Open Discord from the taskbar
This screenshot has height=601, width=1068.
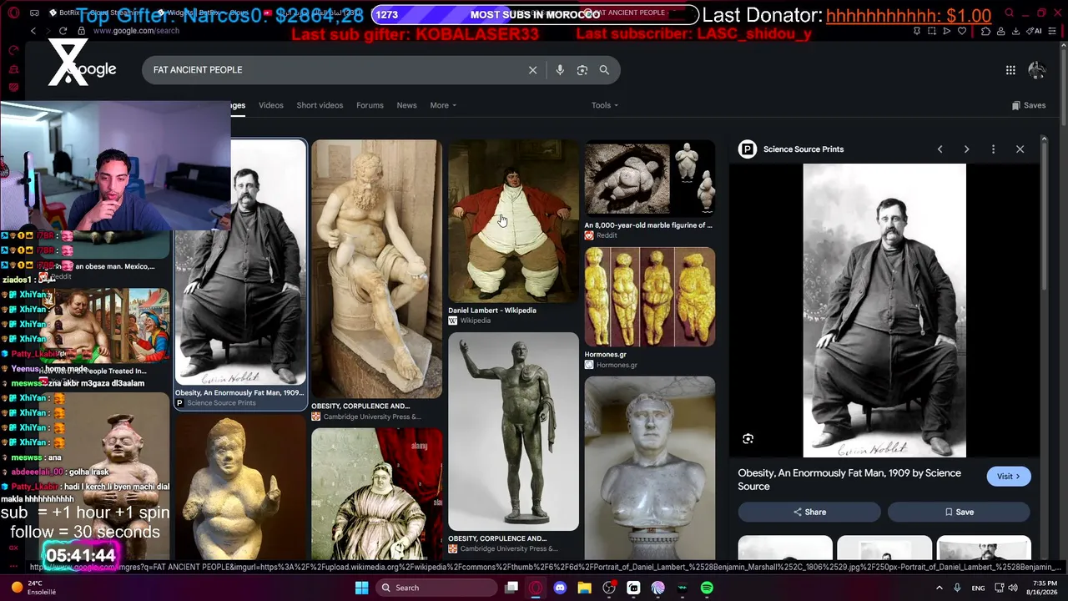pyautogui.click(x=560, y=588)
